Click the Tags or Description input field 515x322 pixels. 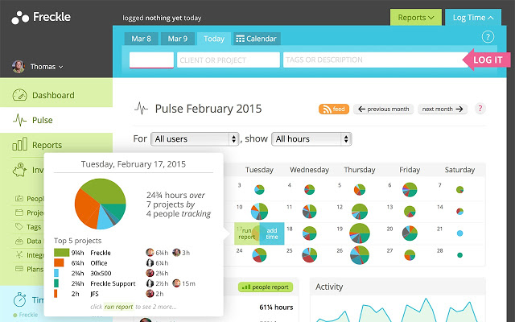(x=370, y=60)
